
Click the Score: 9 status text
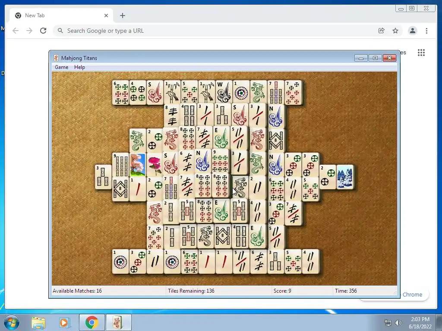[x=282, y=291]
